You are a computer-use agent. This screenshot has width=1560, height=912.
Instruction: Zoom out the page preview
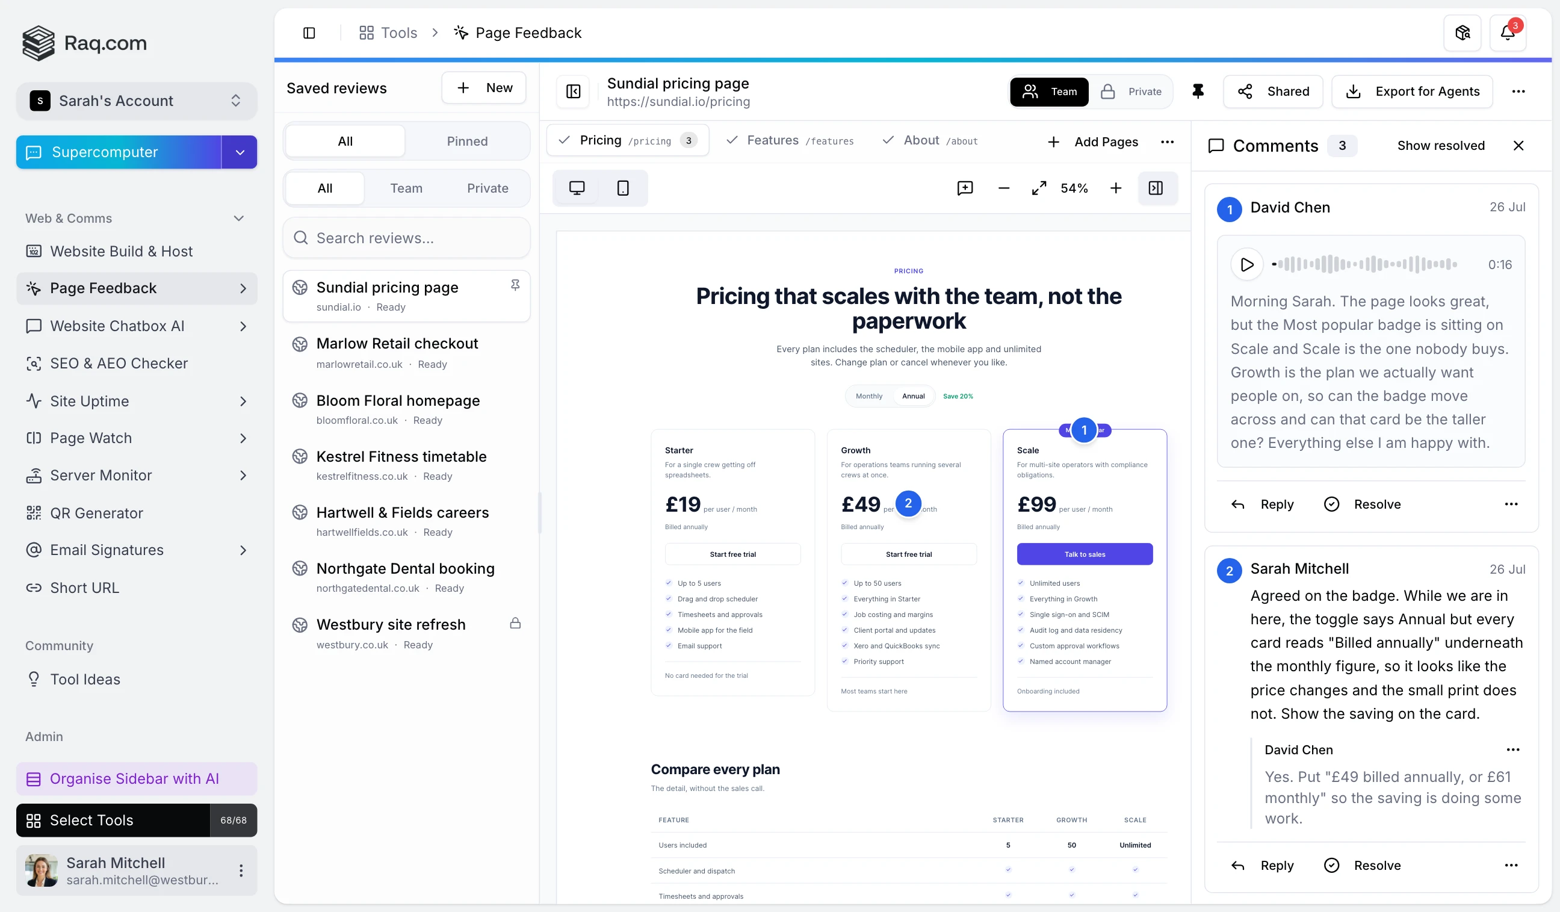pos(1003,188)
